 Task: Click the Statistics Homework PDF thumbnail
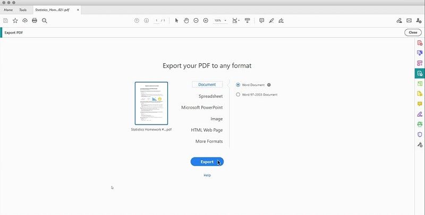coord(151,103)
